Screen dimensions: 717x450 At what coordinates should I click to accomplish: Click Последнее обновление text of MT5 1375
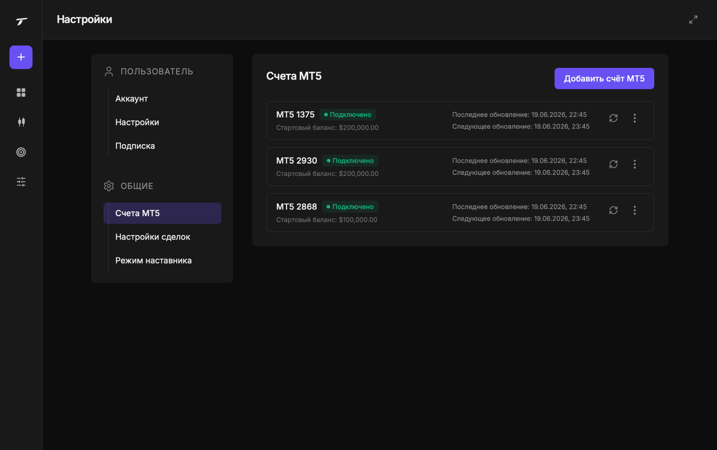[519, 114]
